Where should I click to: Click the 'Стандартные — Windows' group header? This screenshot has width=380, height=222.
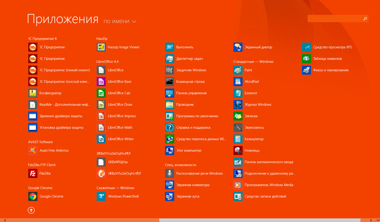(253, 62)
